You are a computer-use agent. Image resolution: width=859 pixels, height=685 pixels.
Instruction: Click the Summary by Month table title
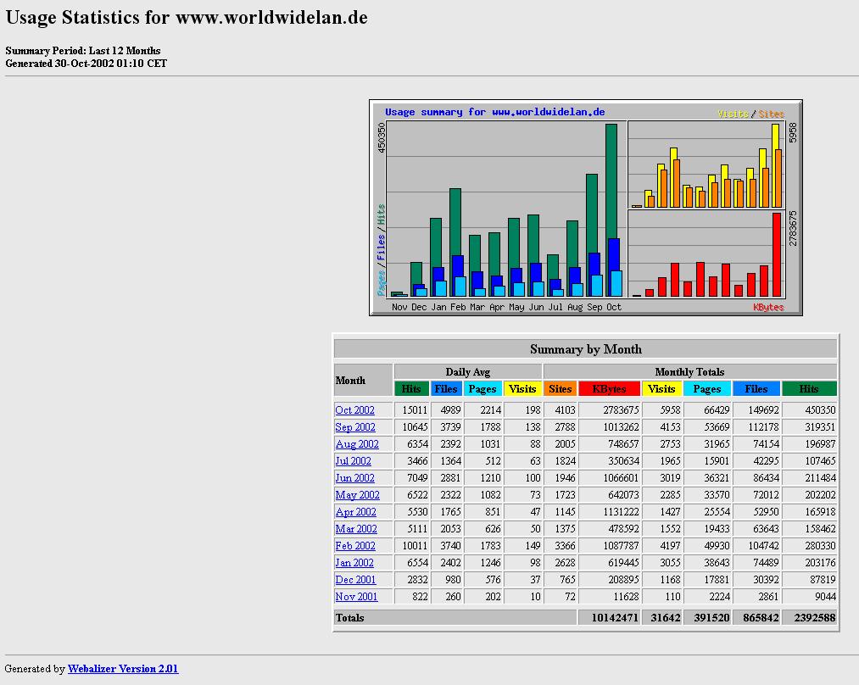[585, 349]
